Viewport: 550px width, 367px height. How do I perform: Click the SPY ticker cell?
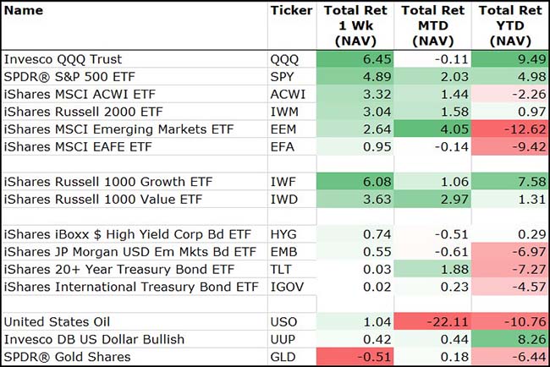284,77
